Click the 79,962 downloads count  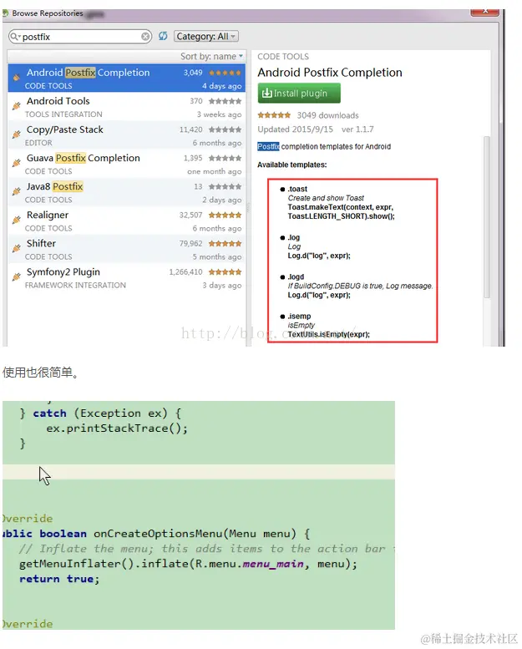click(190, 243)
